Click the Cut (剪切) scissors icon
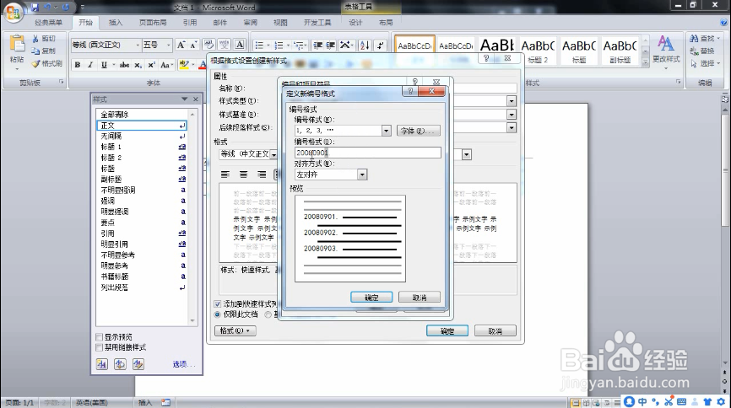This screenshot has height=408, width=731. click(35, 39)
